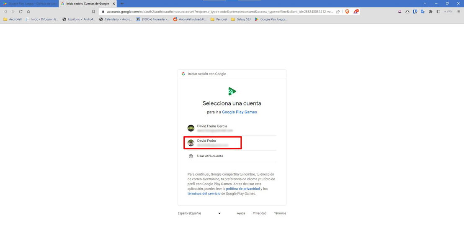The width and height of the screenshot is (464, 251).
Task: Restore down the browser window
Action: coord(447,3)
